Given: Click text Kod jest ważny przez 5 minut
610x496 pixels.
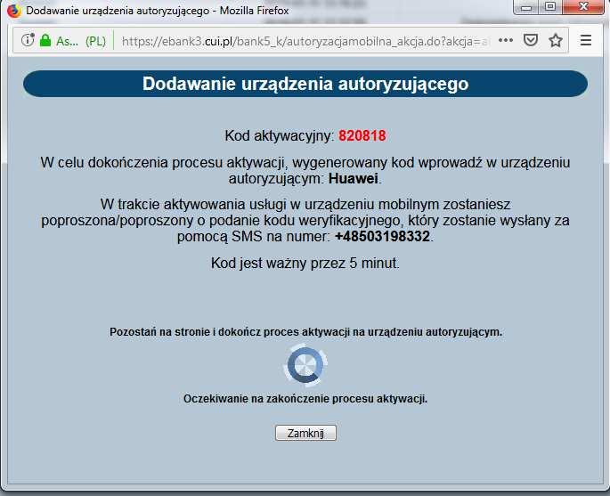Looking at the screenshot, I should click(305, 264).
